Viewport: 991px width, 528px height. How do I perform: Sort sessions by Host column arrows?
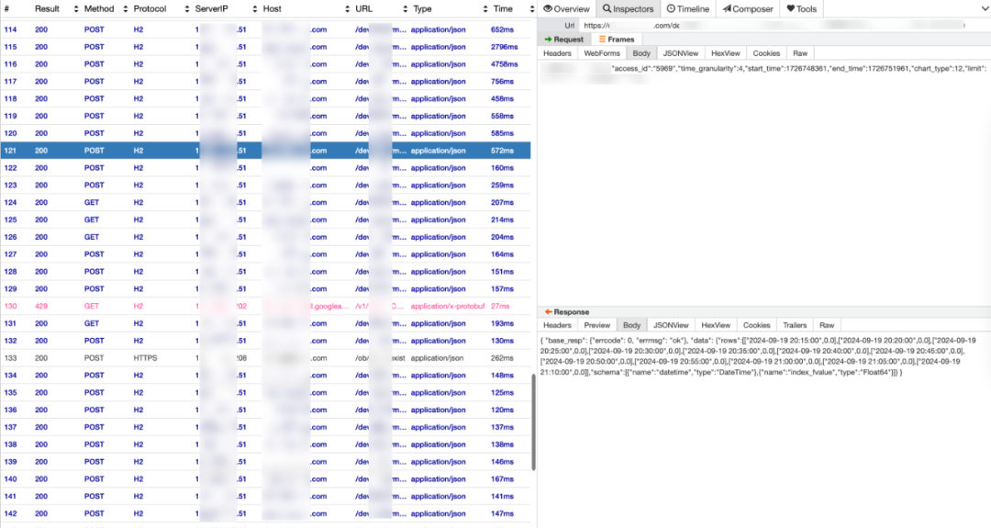pos(347,9)
